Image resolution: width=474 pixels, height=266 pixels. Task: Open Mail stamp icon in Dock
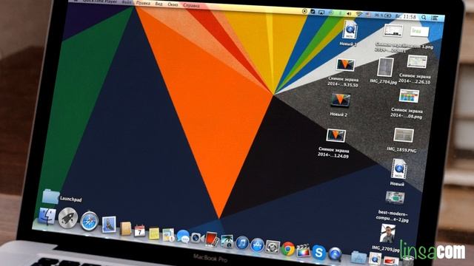coord(109,225)
